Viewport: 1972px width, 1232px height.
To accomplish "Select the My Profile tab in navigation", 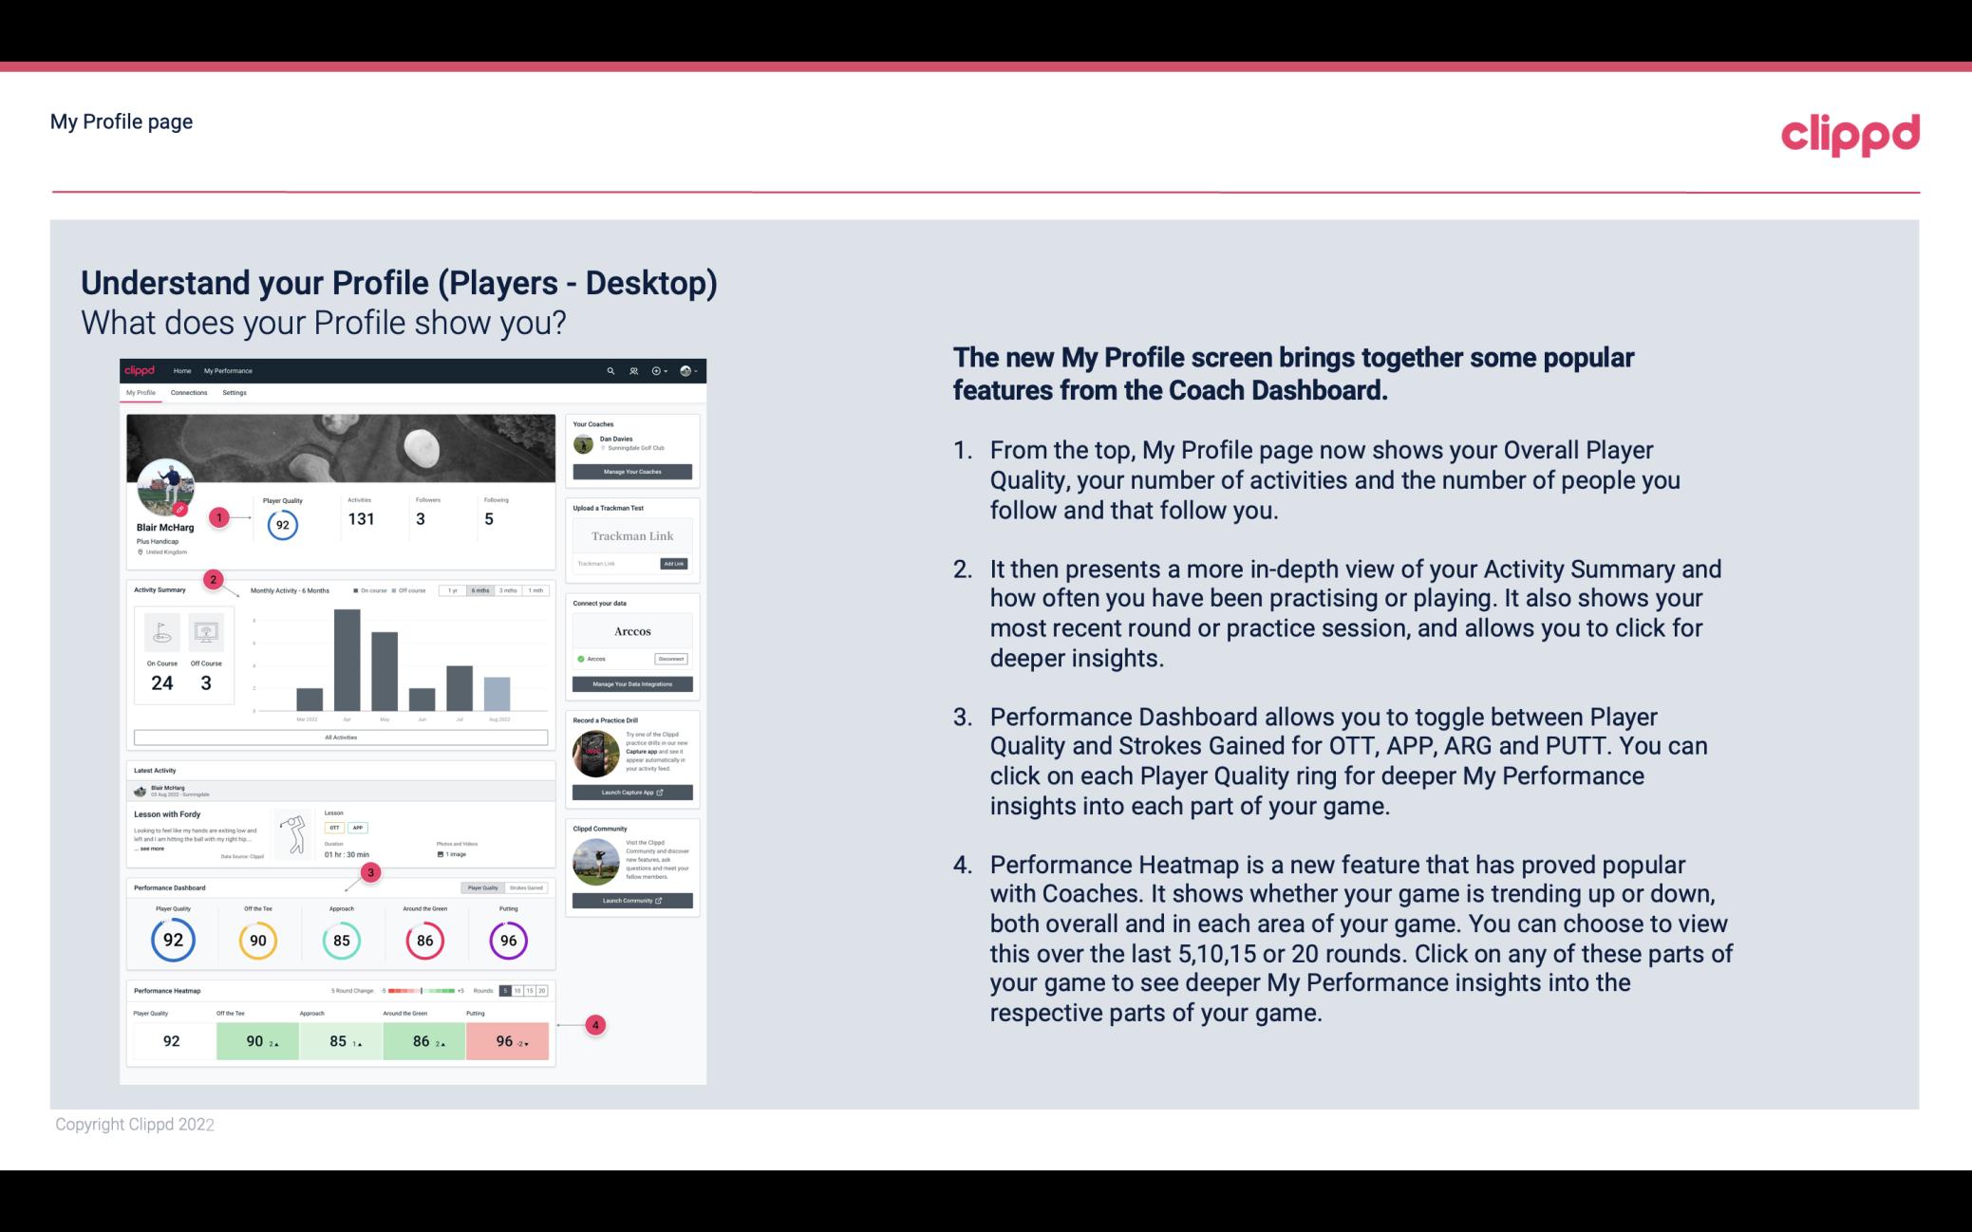I will coord(142,393).
